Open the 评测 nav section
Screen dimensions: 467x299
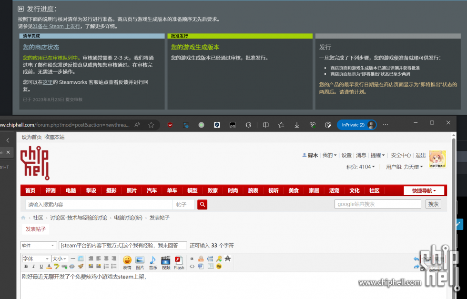[51, 191]
